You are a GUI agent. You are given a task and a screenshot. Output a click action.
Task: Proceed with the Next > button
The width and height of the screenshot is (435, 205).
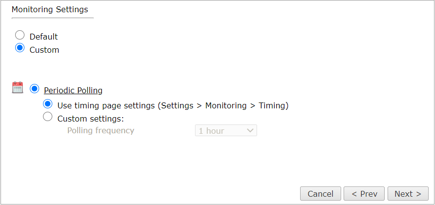coord(408,194)
